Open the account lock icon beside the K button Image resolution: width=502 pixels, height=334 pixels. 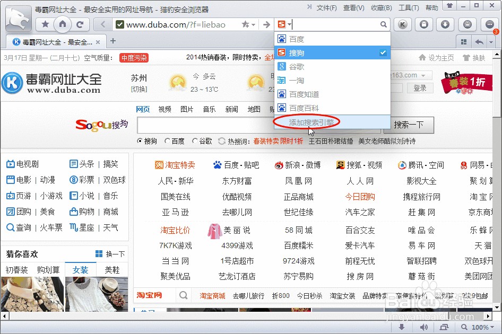423,24
